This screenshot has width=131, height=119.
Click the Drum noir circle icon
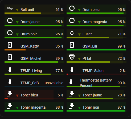point(10,33)
